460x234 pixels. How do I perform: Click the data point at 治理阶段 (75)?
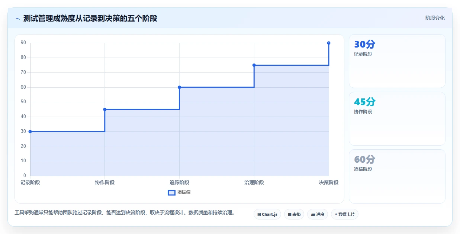click(254, 65)
